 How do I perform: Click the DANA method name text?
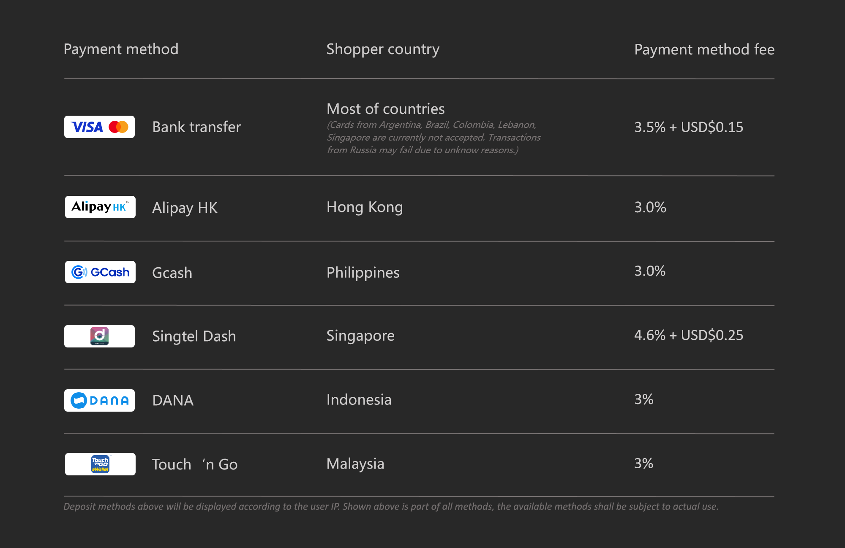(173, 400)
